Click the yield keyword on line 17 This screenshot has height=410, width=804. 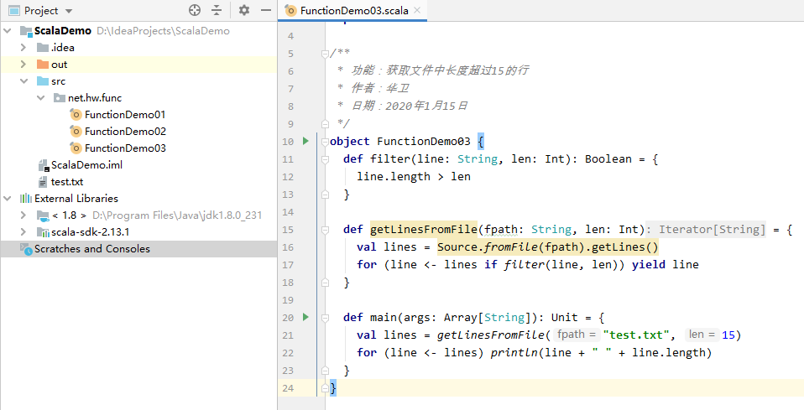pos(648,265)
